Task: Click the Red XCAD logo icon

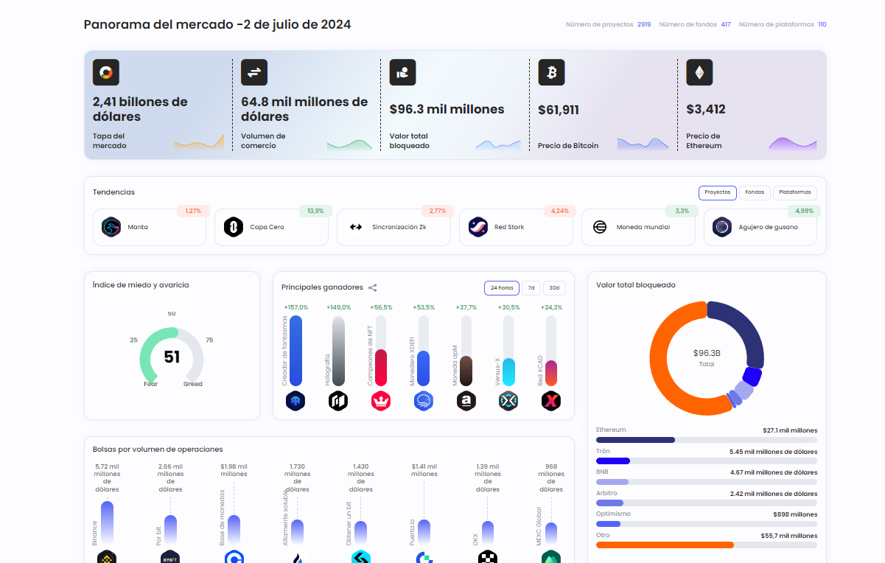Action: tap(550, 401)
